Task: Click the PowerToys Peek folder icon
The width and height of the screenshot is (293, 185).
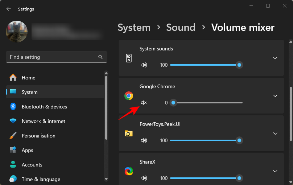Action: point(129,133)
